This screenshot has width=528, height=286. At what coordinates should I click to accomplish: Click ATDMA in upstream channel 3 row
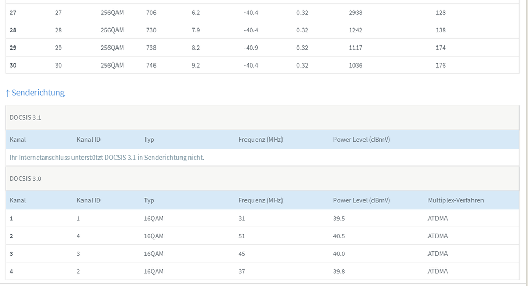pos(438,254)
